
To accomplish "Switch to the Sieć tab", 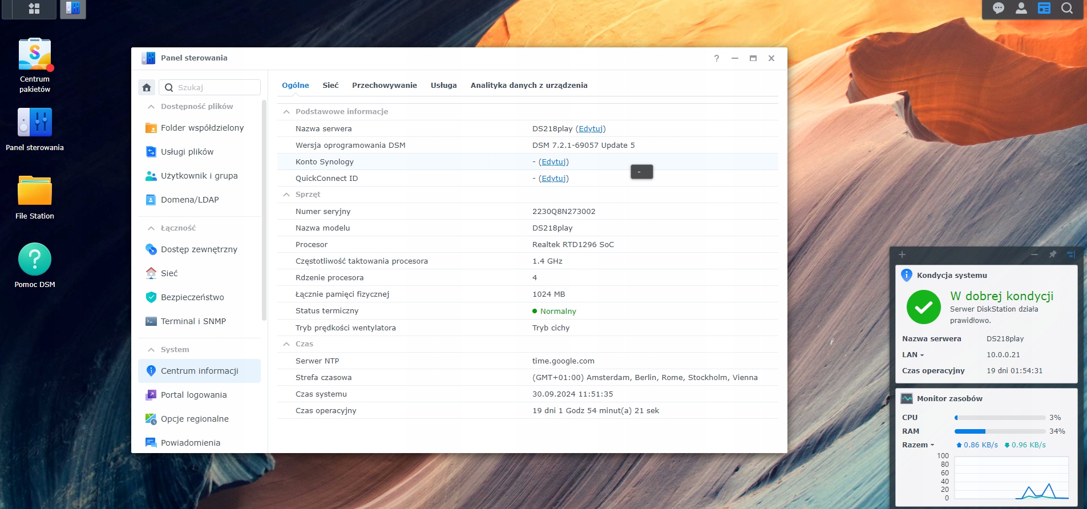I will 330,86.
